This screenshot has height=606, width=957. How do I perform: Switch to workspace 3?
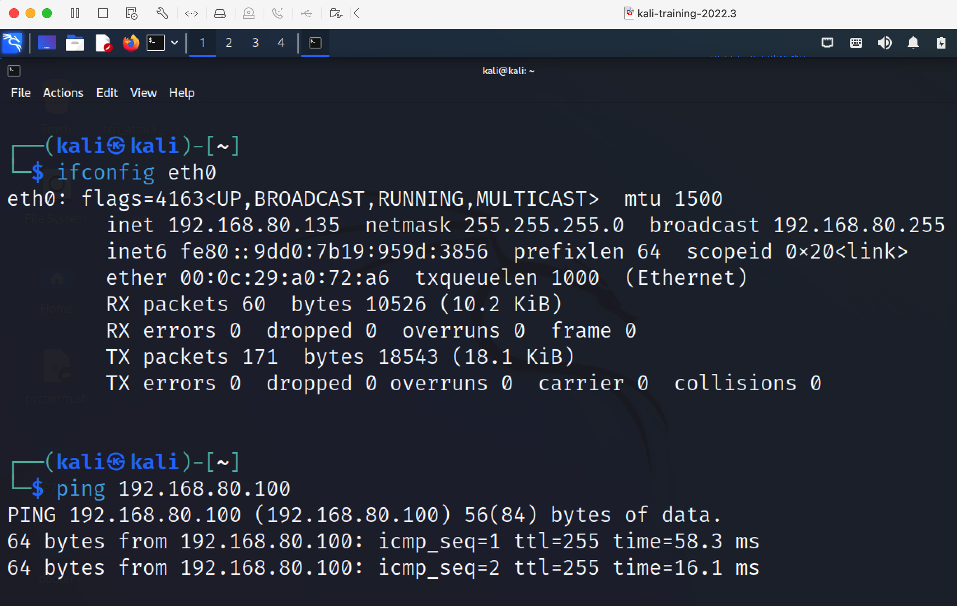(x=255, y=43)
